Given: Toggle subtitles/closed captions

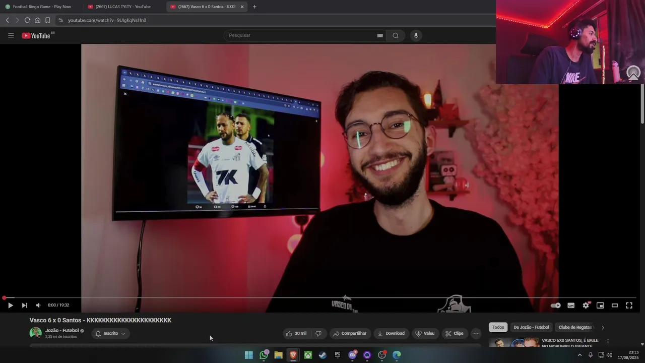Looking at the screenshot, I should tap(571, 306).
